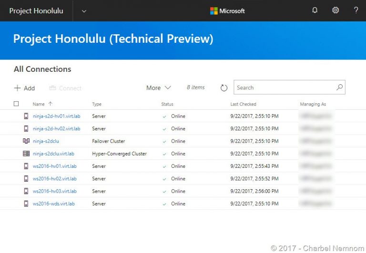This screenshot has height=253, width=366.
Task: Click the '9/22/2017, 2:55:52 PM' timestamp
Action: [254, 179]
